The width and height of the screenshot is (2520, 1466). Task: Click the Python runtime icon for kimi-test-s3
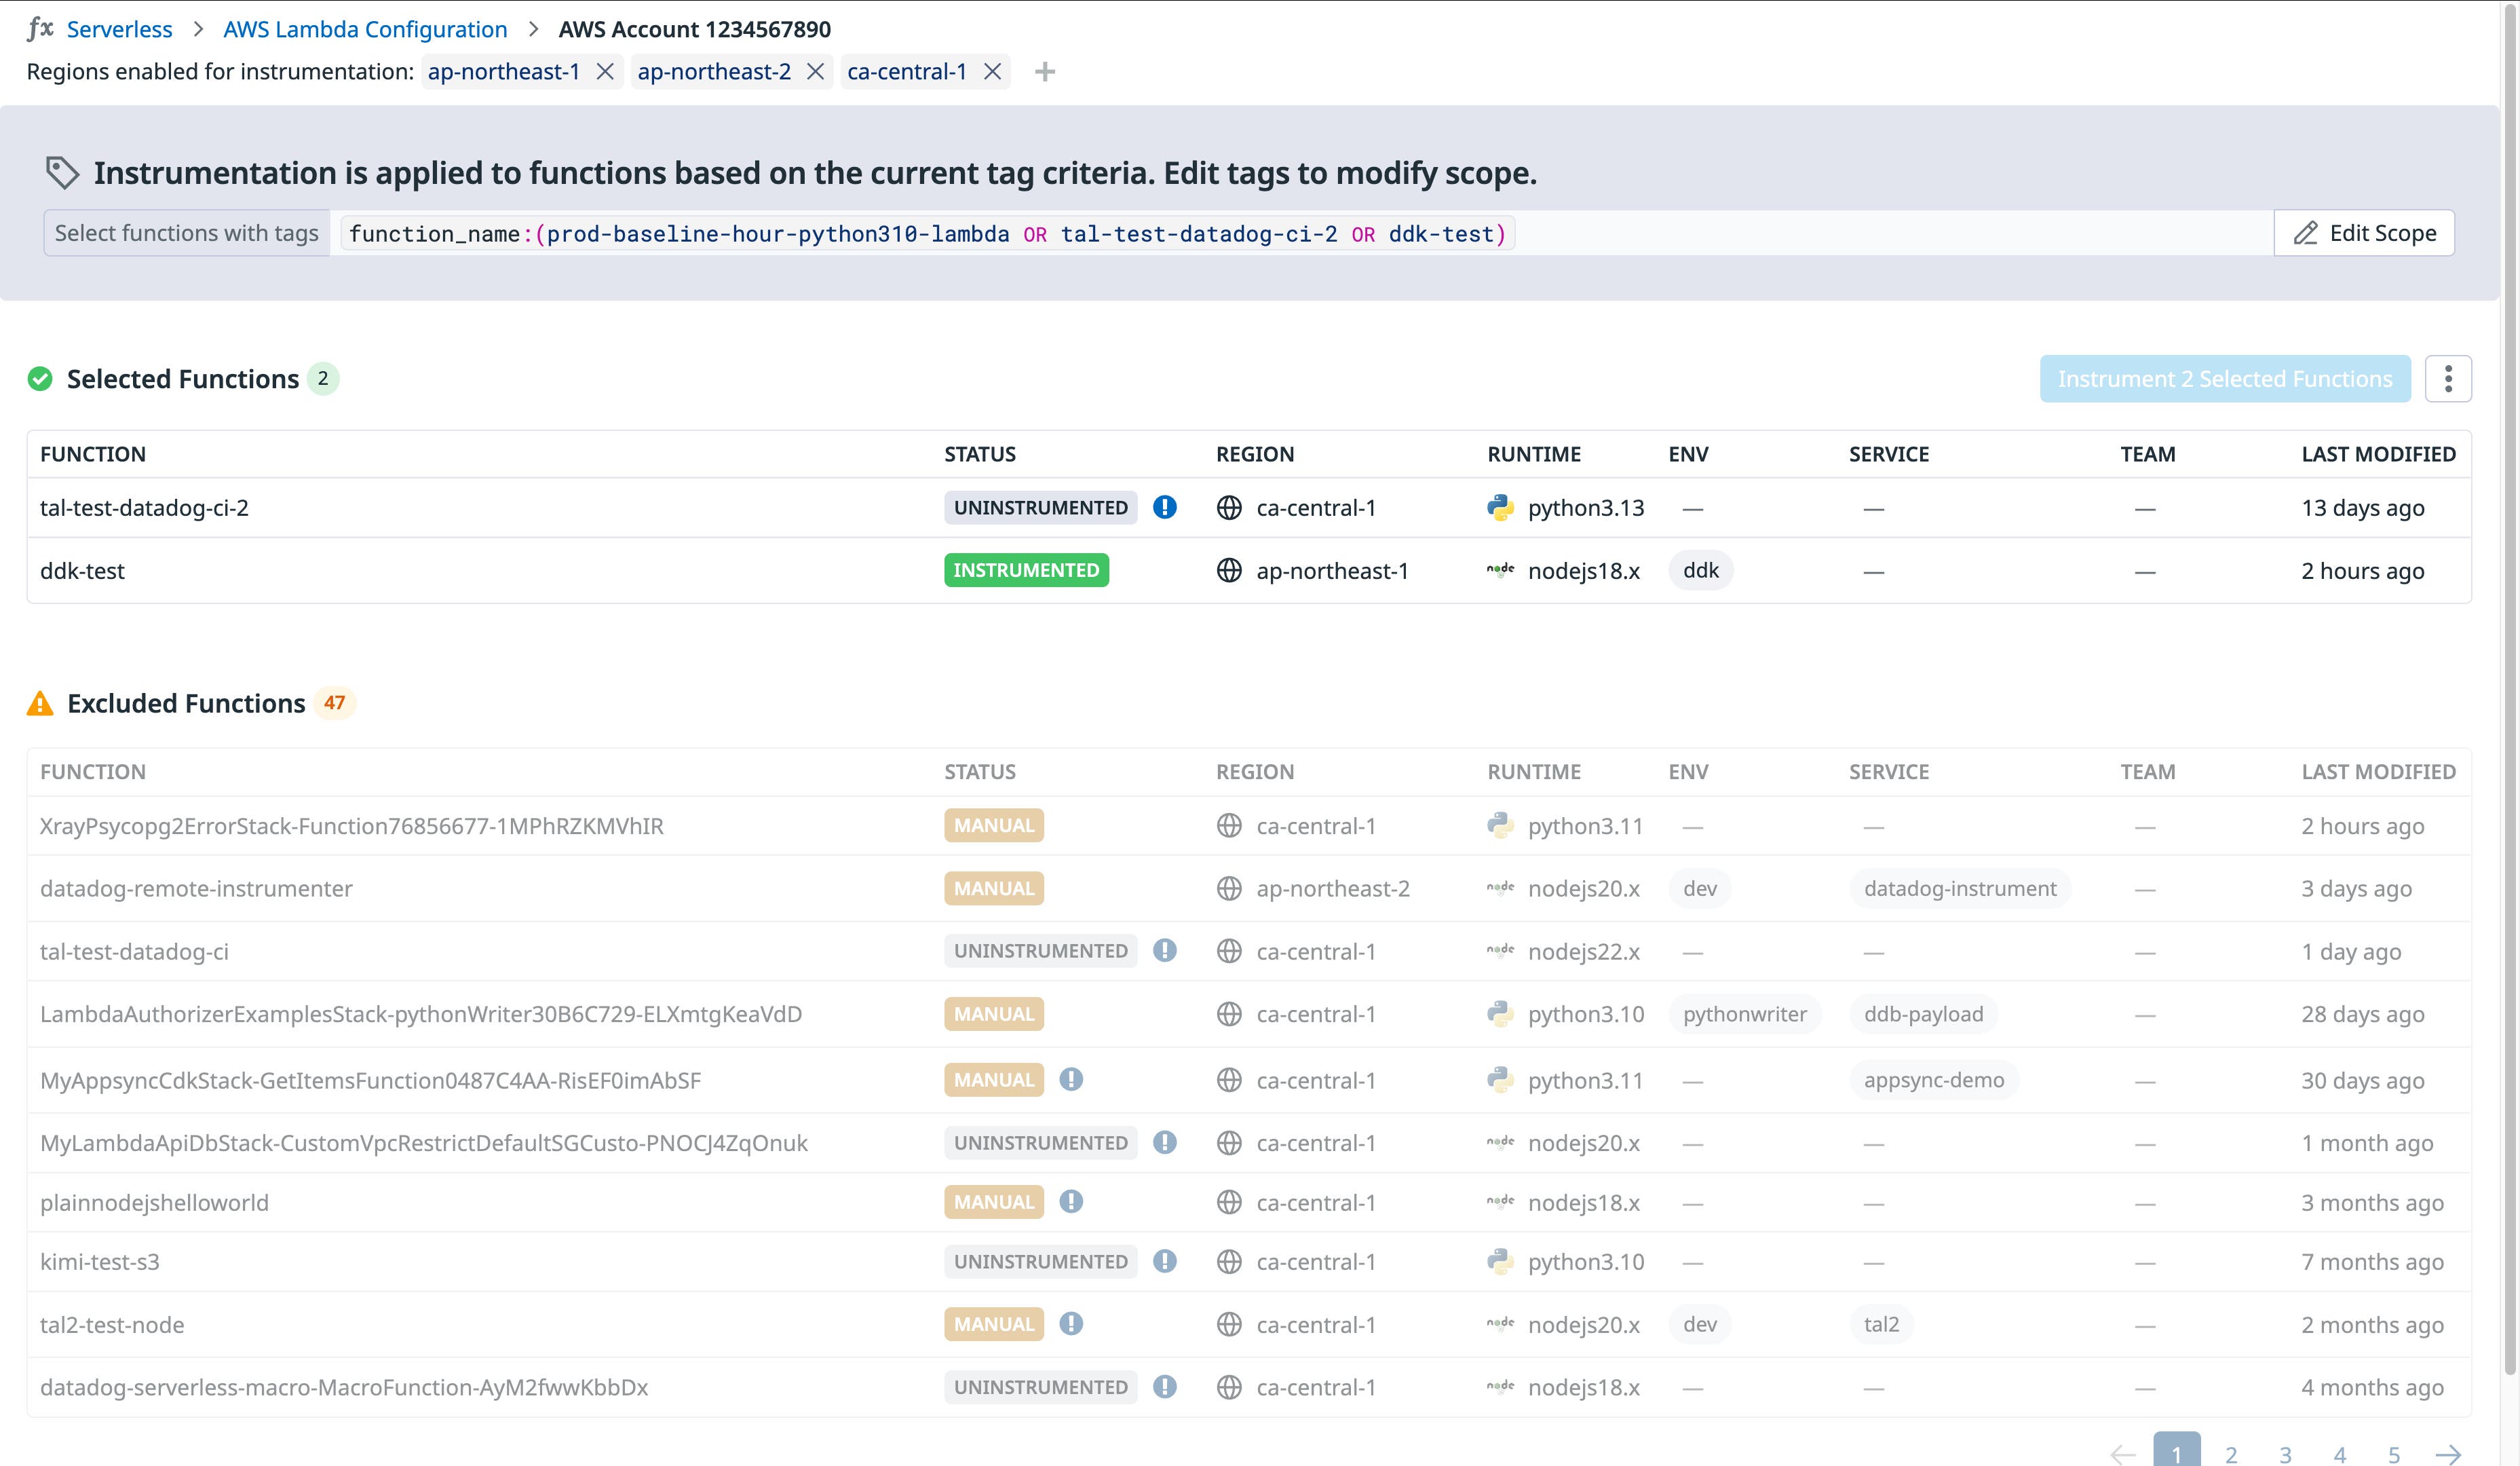click(1500, 1261)
